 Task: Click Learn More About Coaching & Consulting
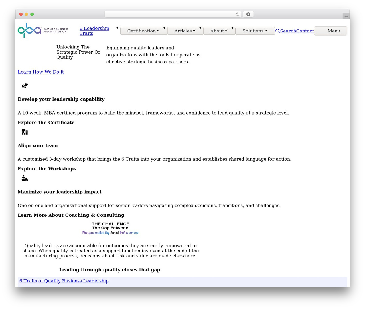71,215
